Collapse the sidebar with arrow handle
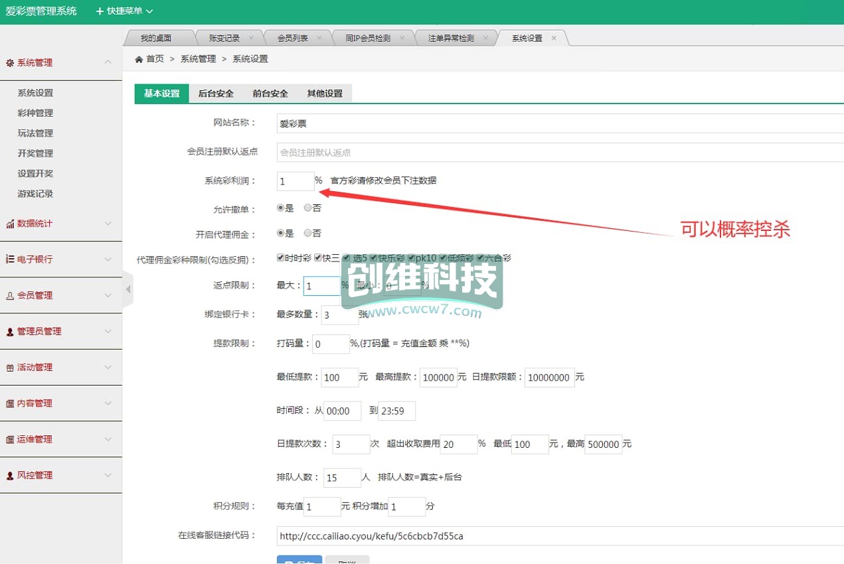The image size is (844, 564). click(x=128, y=289)
